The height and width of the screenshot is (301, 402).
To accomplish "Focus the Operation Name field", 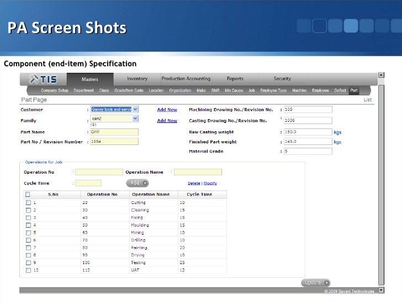I will coord(198,172).
